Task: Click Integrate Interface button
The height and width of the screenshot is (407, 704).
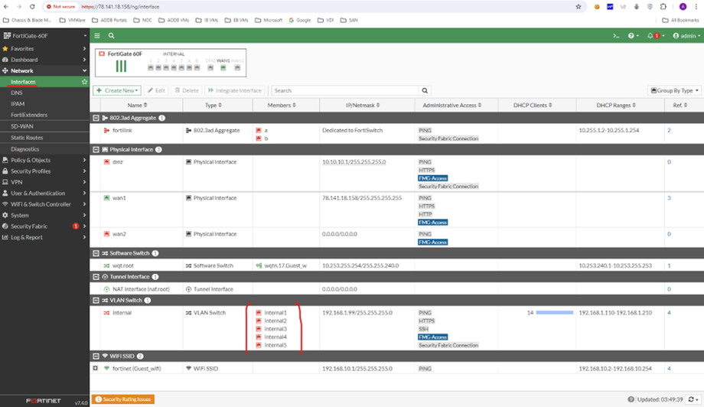Action: [x=235, y=90]
